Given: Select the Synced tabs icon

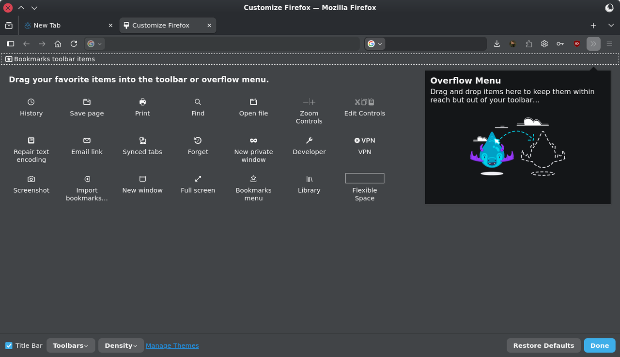Looking at the screenshot, I should point(142,141).
